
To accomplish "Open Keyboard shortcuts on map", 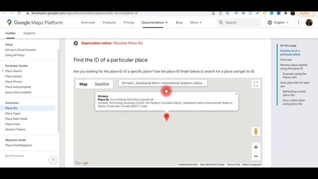I will 188,165.
